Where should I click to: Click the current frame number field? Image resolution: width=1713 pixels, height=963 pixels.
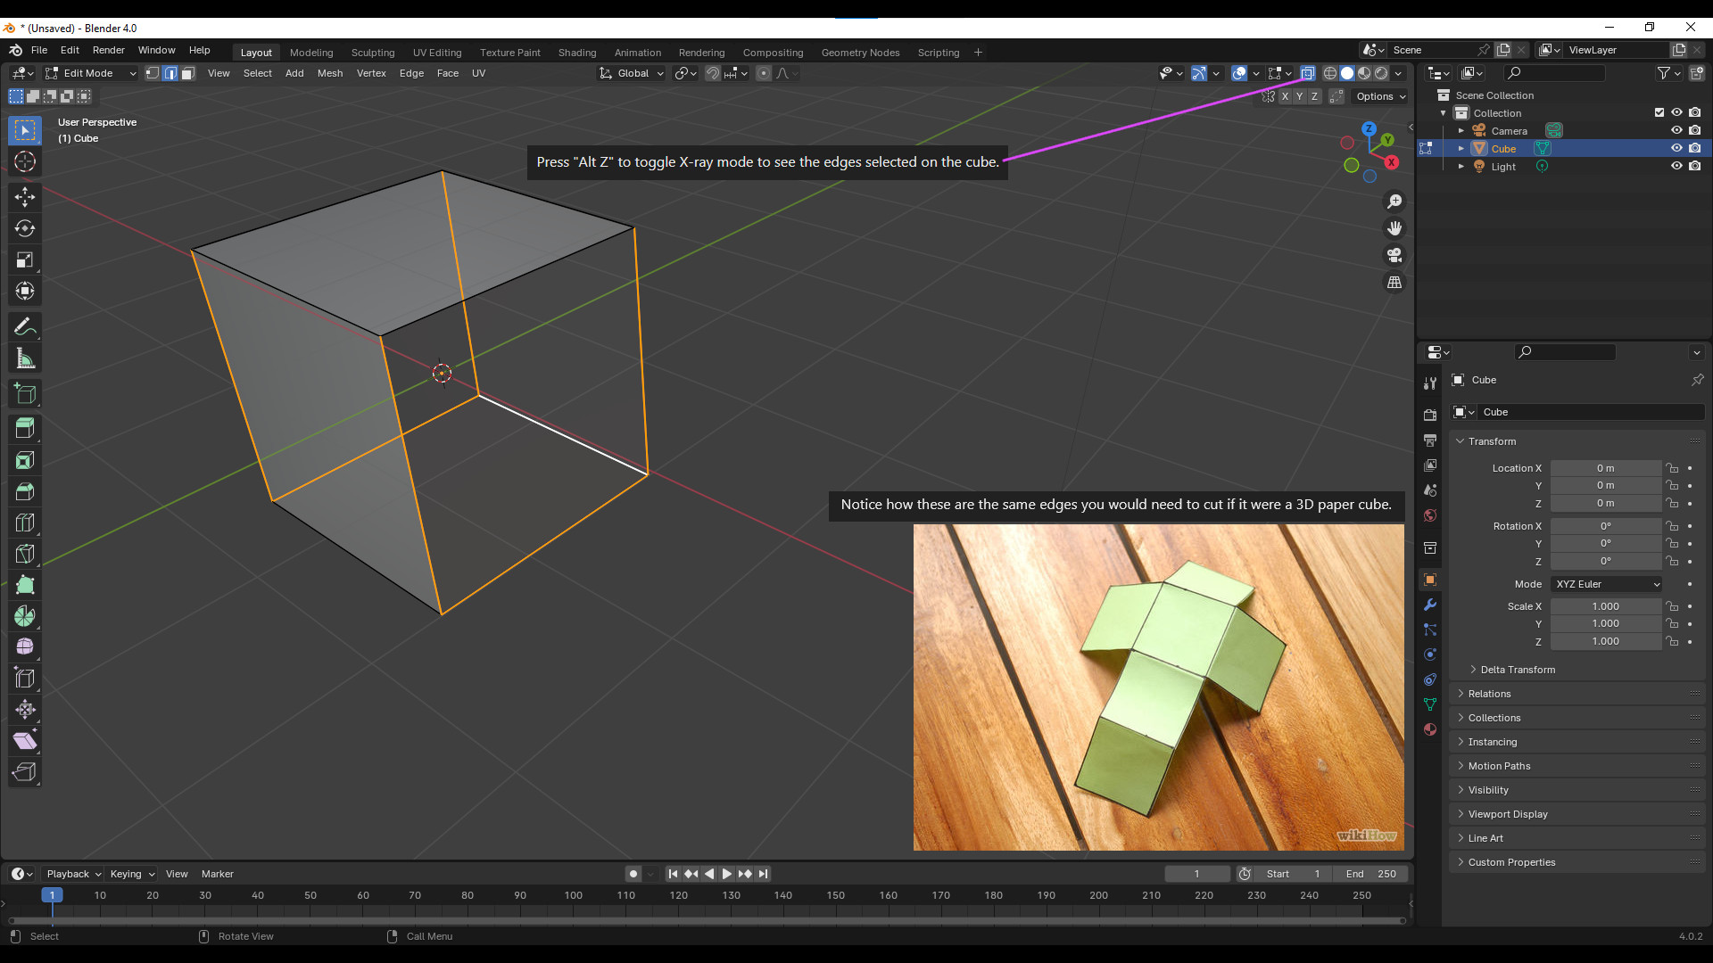tap(1197, 874)
